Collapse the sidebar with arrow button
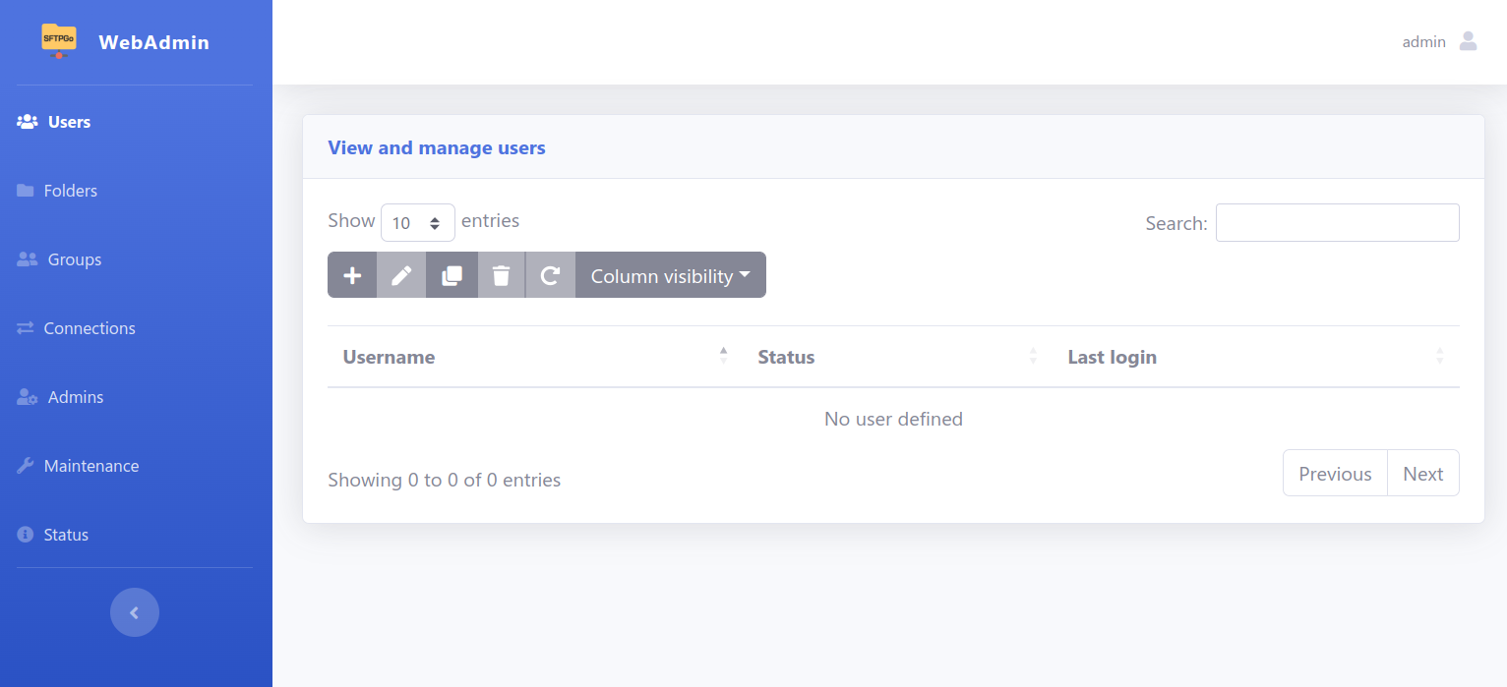Screen dimensions: 1507x687 135,612
